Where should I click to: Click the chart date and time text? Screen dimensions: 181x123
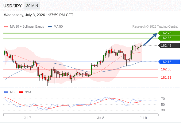point(39,15)
